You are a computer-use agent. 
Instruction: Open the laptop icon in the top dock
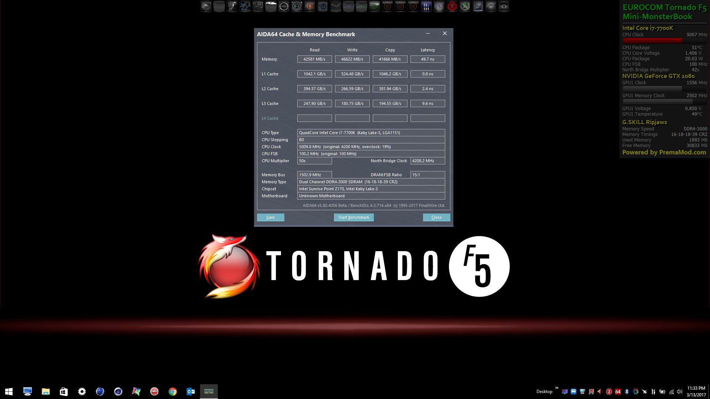pyautogui.click(x=206, y=6)
